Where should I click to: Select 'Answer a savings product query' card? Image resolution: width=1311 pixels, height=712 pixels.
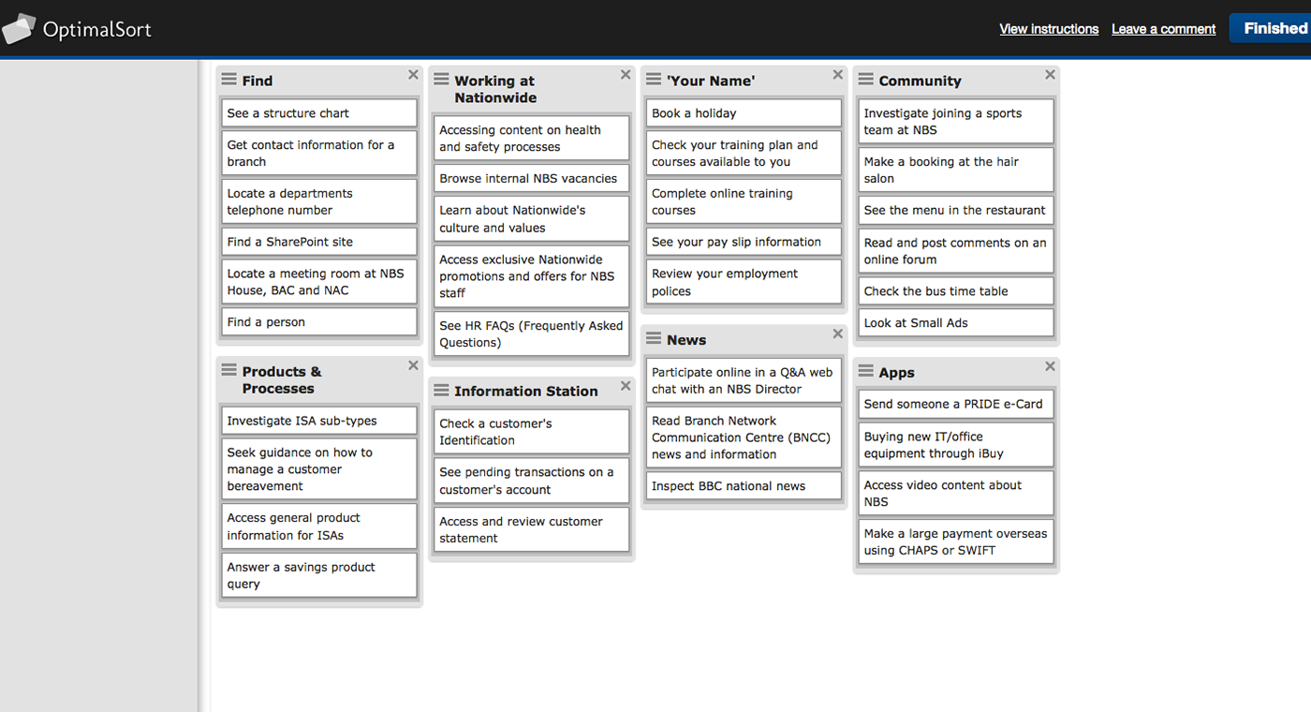tap(319, 575)
